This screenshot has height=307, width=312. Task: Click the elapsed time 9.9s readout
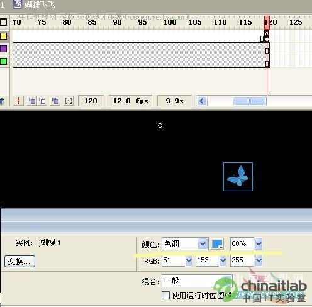[x=174, y=101]
